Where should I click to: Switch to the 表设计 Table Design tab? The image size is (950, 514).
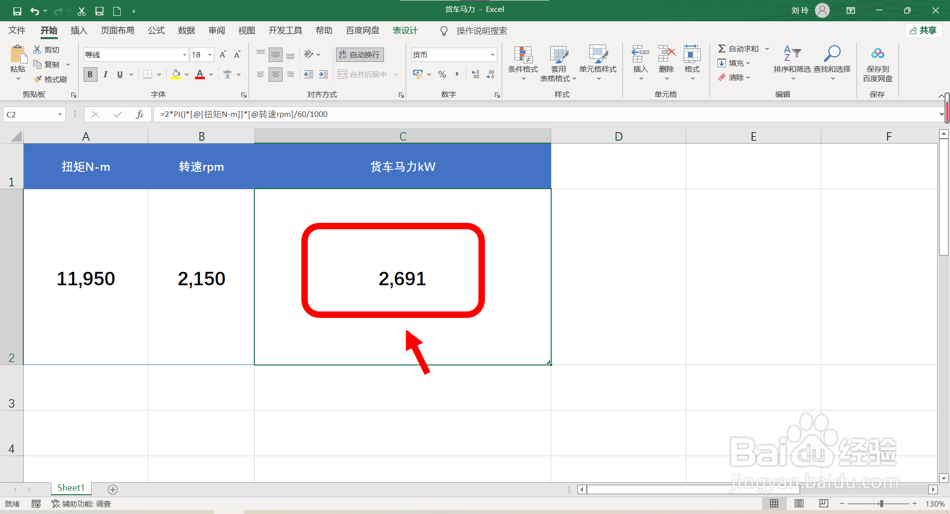(x=405, y=31)
